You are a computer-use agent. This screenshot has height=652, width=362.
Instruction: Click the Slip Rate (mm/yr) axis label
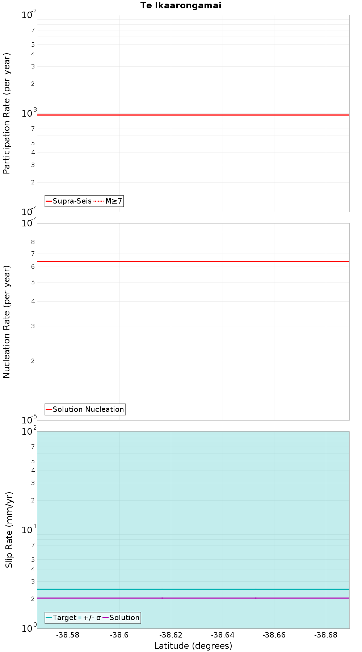click(9, 530)
